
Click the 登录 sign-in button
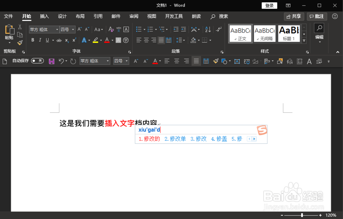click(269, 5)
